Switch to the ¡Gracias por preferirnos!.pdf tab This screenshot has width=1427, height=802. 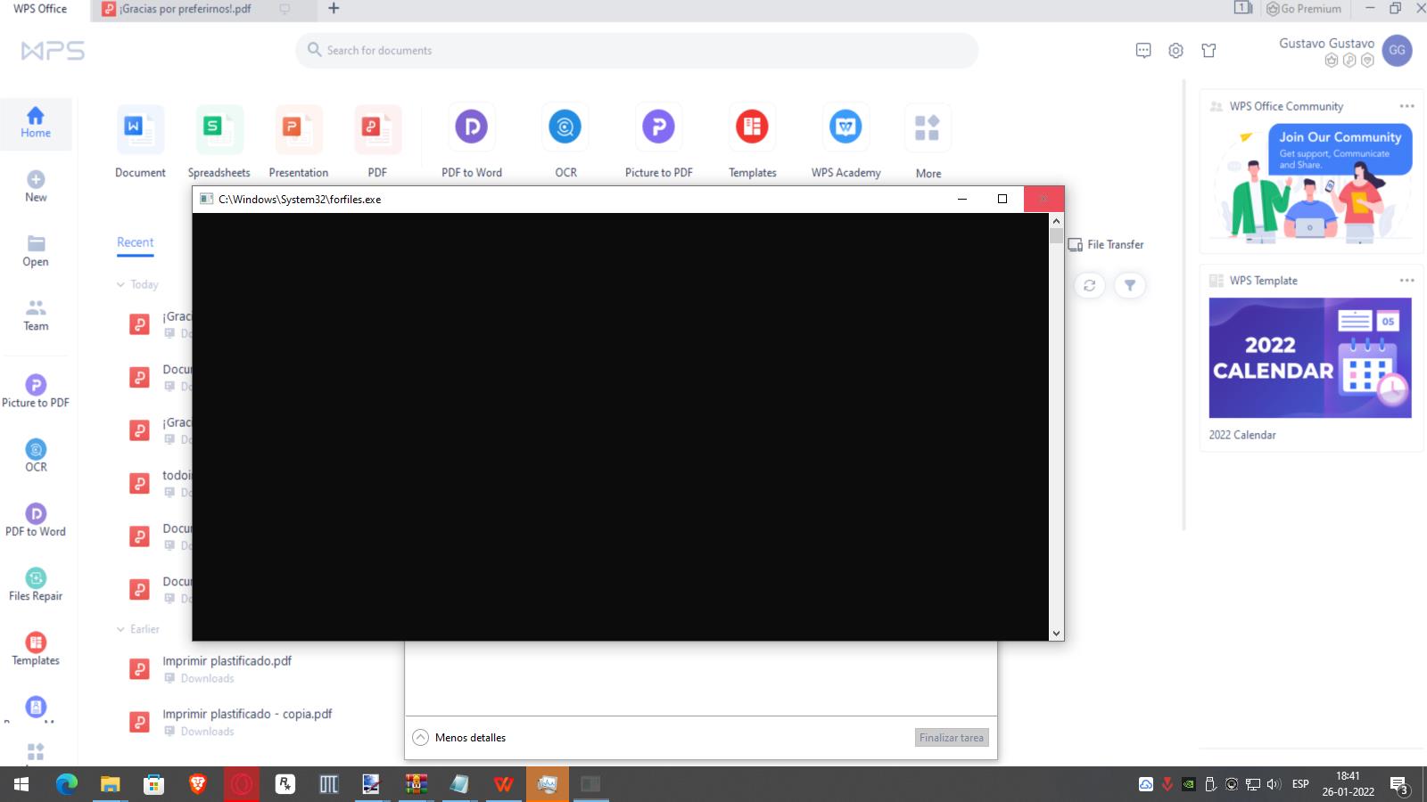coord(186,9)
